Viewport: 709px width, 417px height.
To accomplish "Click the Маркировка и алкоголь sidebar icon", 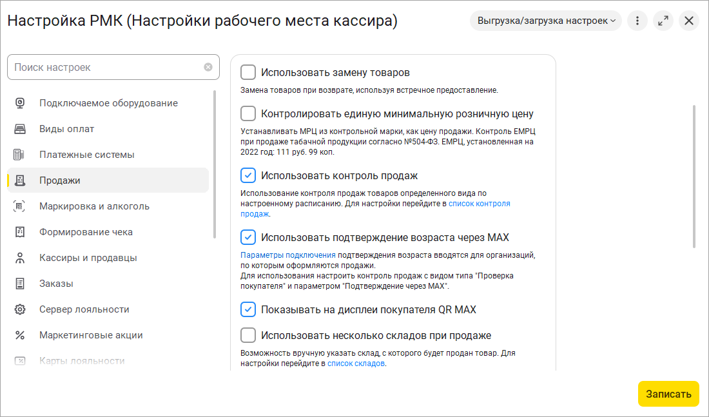I will [x=20, y=206].
